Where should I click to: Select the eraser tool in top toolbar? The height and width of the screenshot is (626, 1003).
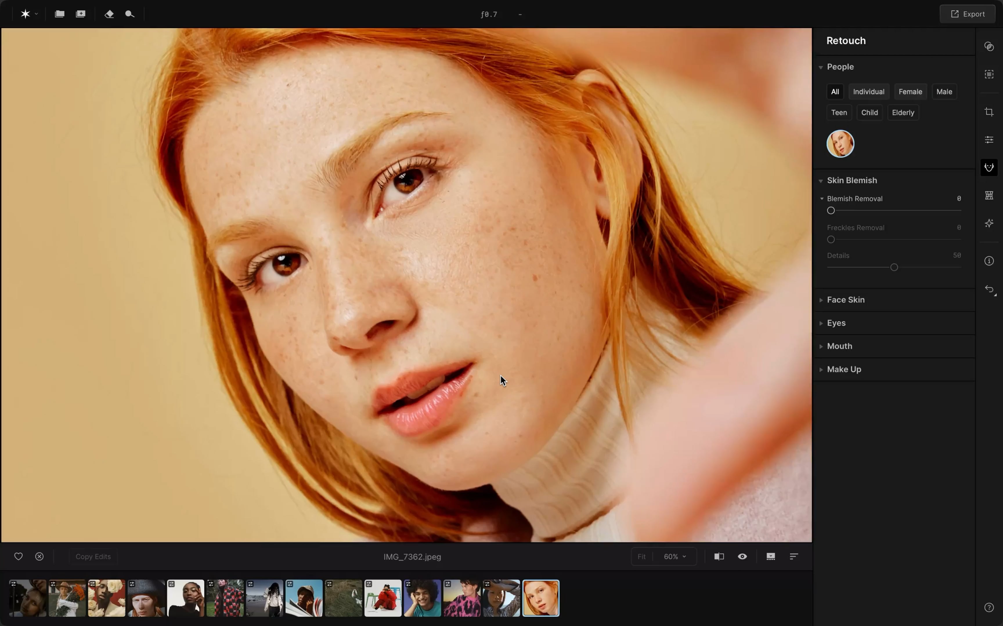click(x=109, y=14)
